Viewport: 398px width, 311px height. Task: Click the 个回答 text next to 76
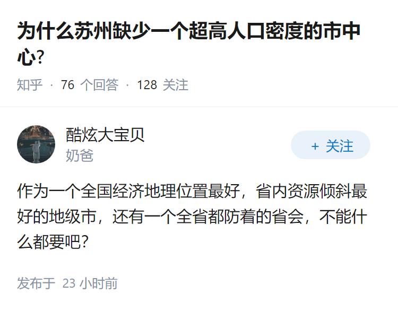pos(99,85)
